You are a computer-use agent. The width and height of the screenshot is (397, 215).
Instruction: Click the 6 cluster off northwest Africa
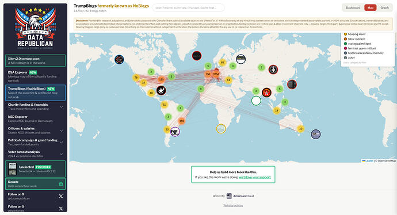pos(201,89)
